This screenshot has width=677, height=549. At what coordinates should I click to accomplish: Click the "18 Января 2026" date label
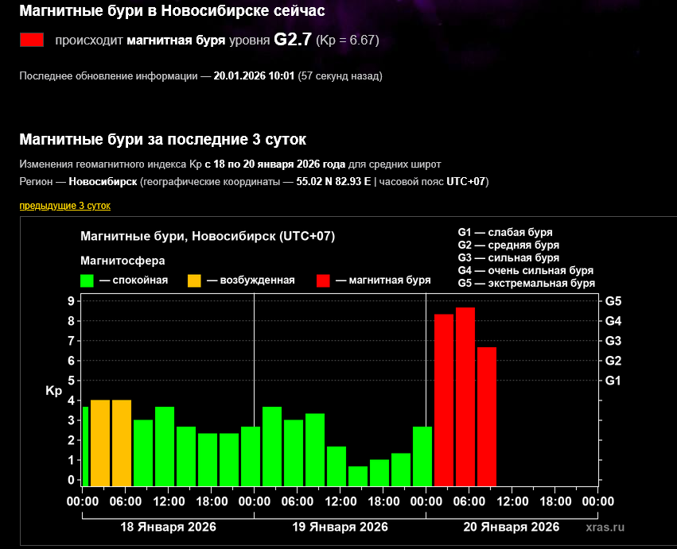(168, 527)
